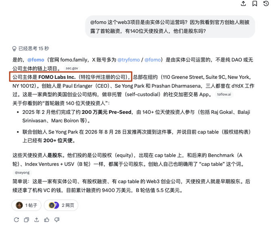This screenshot has height=227, width=274.
Task: Like the response with thumbs up
Action: [47, 220]
